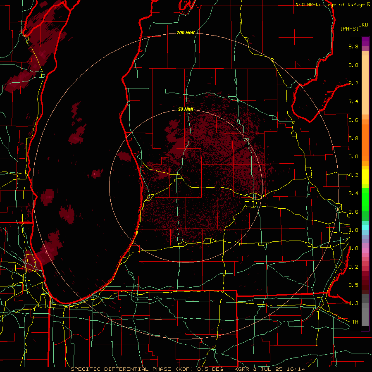Viewport: 372px width, 372px height.
Task: Click the TH threshold legend label
Action: [x=355, y=322]
